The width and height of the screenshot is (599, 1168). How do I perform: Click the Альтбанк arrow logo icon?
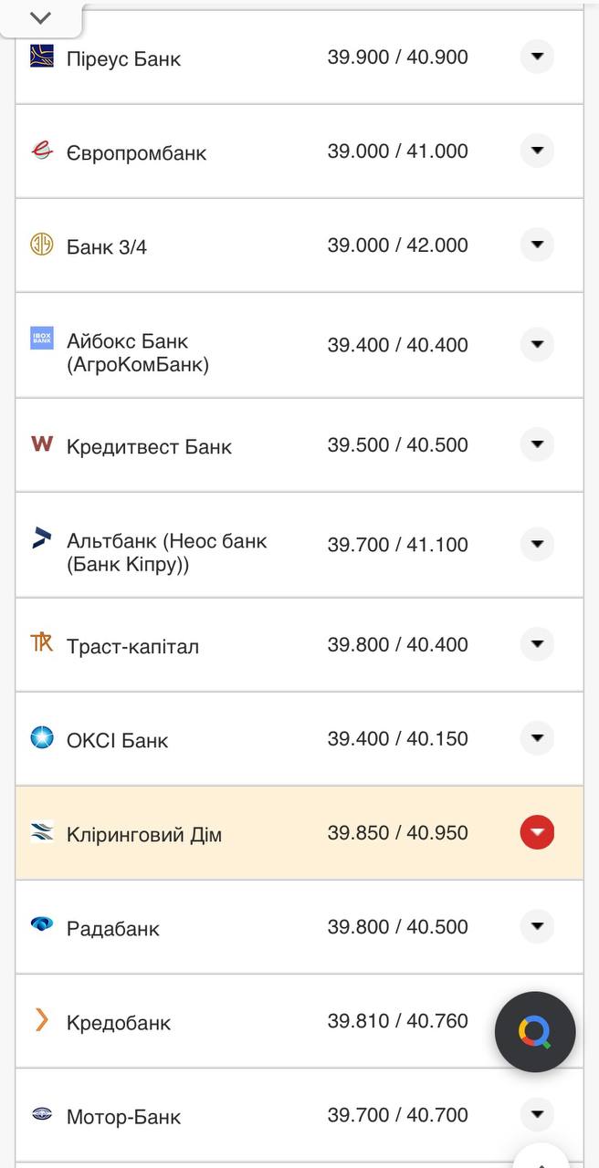(x=40, y=537)
